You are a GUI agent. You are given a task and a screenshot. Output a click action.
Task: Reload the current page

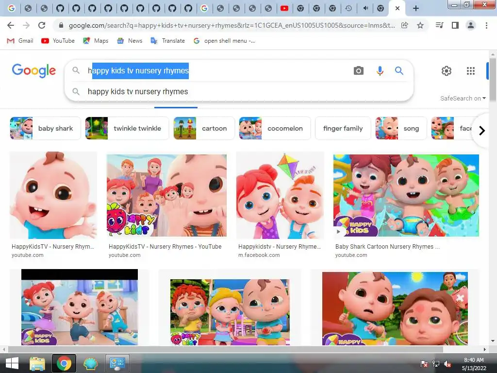(42, 25)
